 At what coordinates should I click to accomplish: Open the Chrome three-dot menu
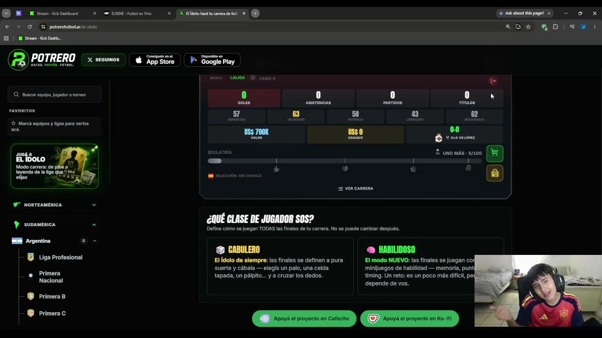tap(594, 27)
